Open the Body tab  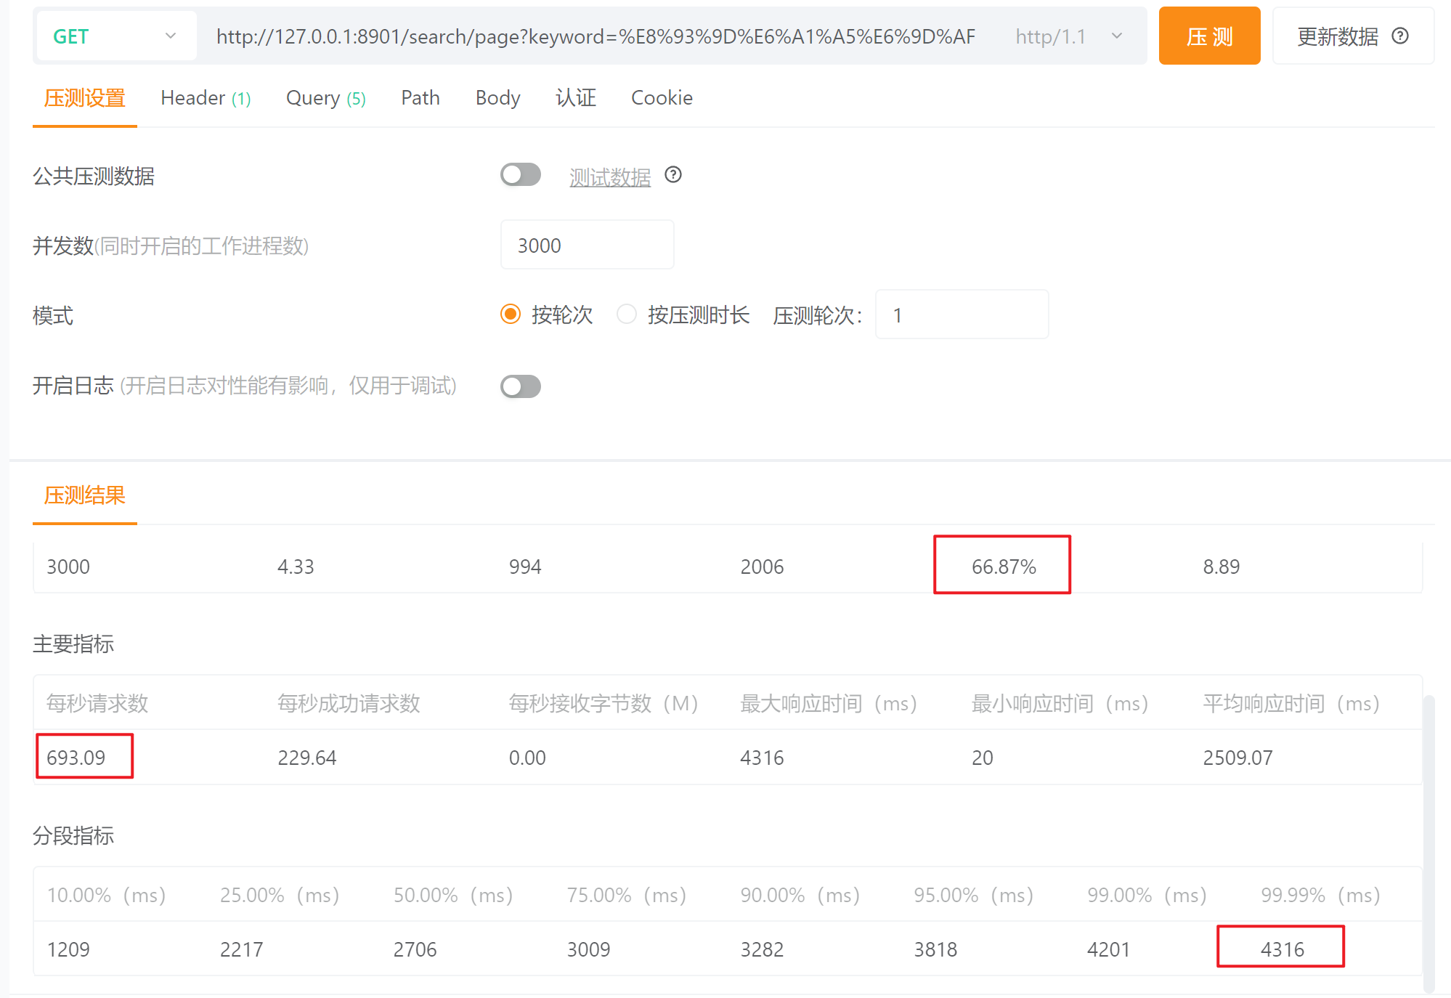click(497, 98)
